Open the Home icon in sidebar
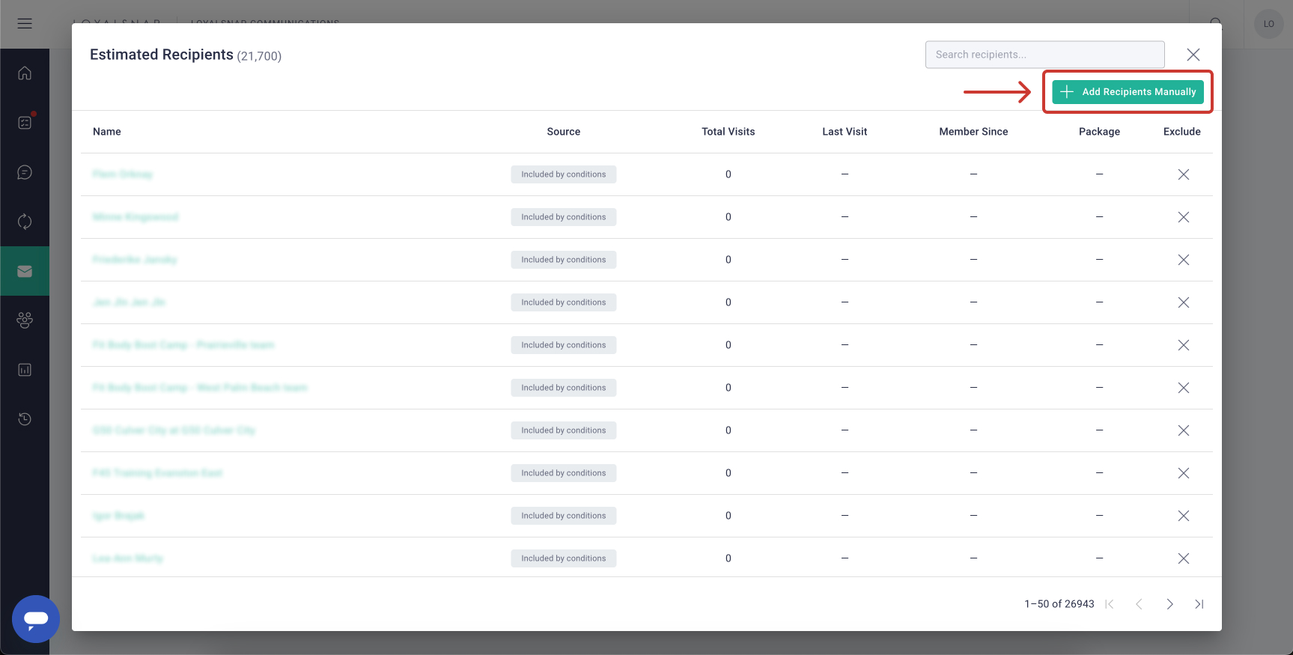Image resolution: width=1293 pixels, height=655 pixels. click(x=25, y=73)
